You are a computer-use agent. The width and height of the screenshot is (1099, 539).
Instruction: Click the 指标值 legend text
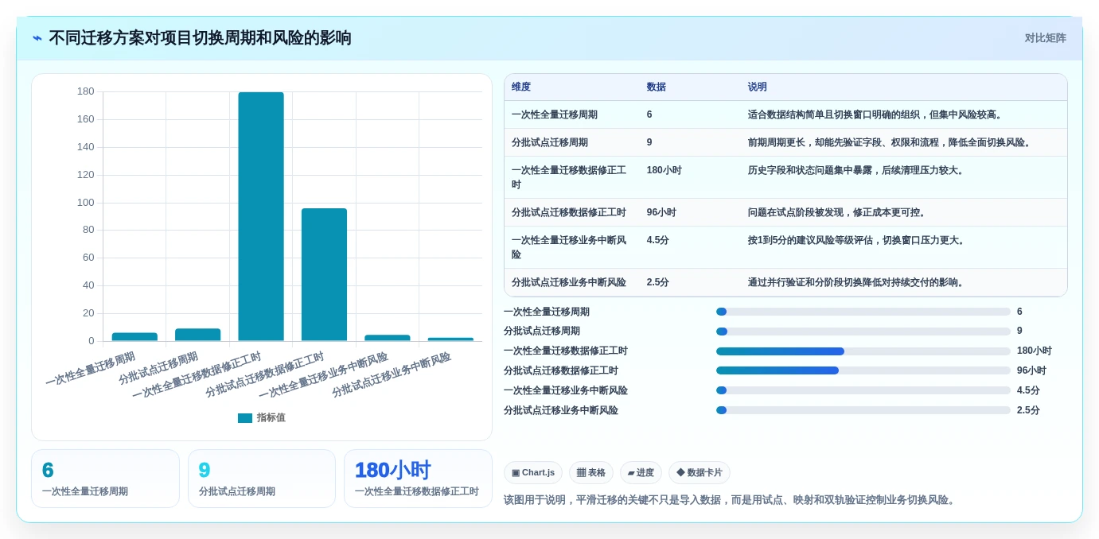pos(271,418)
